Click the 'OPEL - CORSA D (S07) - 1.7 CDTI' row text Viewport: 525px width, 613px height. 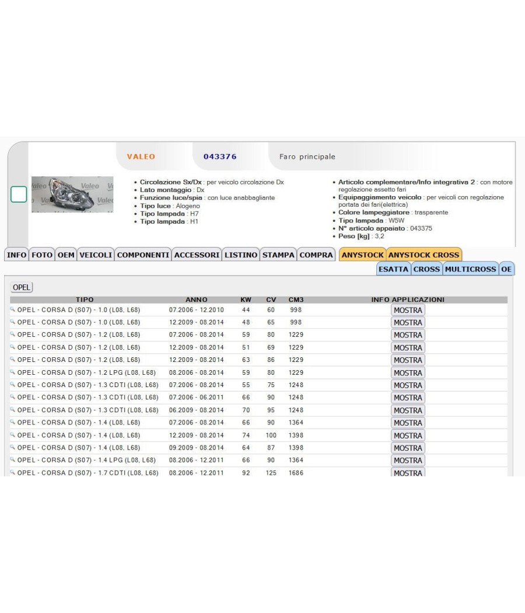click(88, 473)
